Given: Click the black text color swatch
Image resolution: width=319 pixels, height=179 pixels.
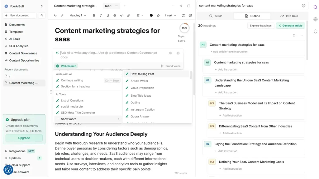Looking at the screenshot, I should 151,16.
